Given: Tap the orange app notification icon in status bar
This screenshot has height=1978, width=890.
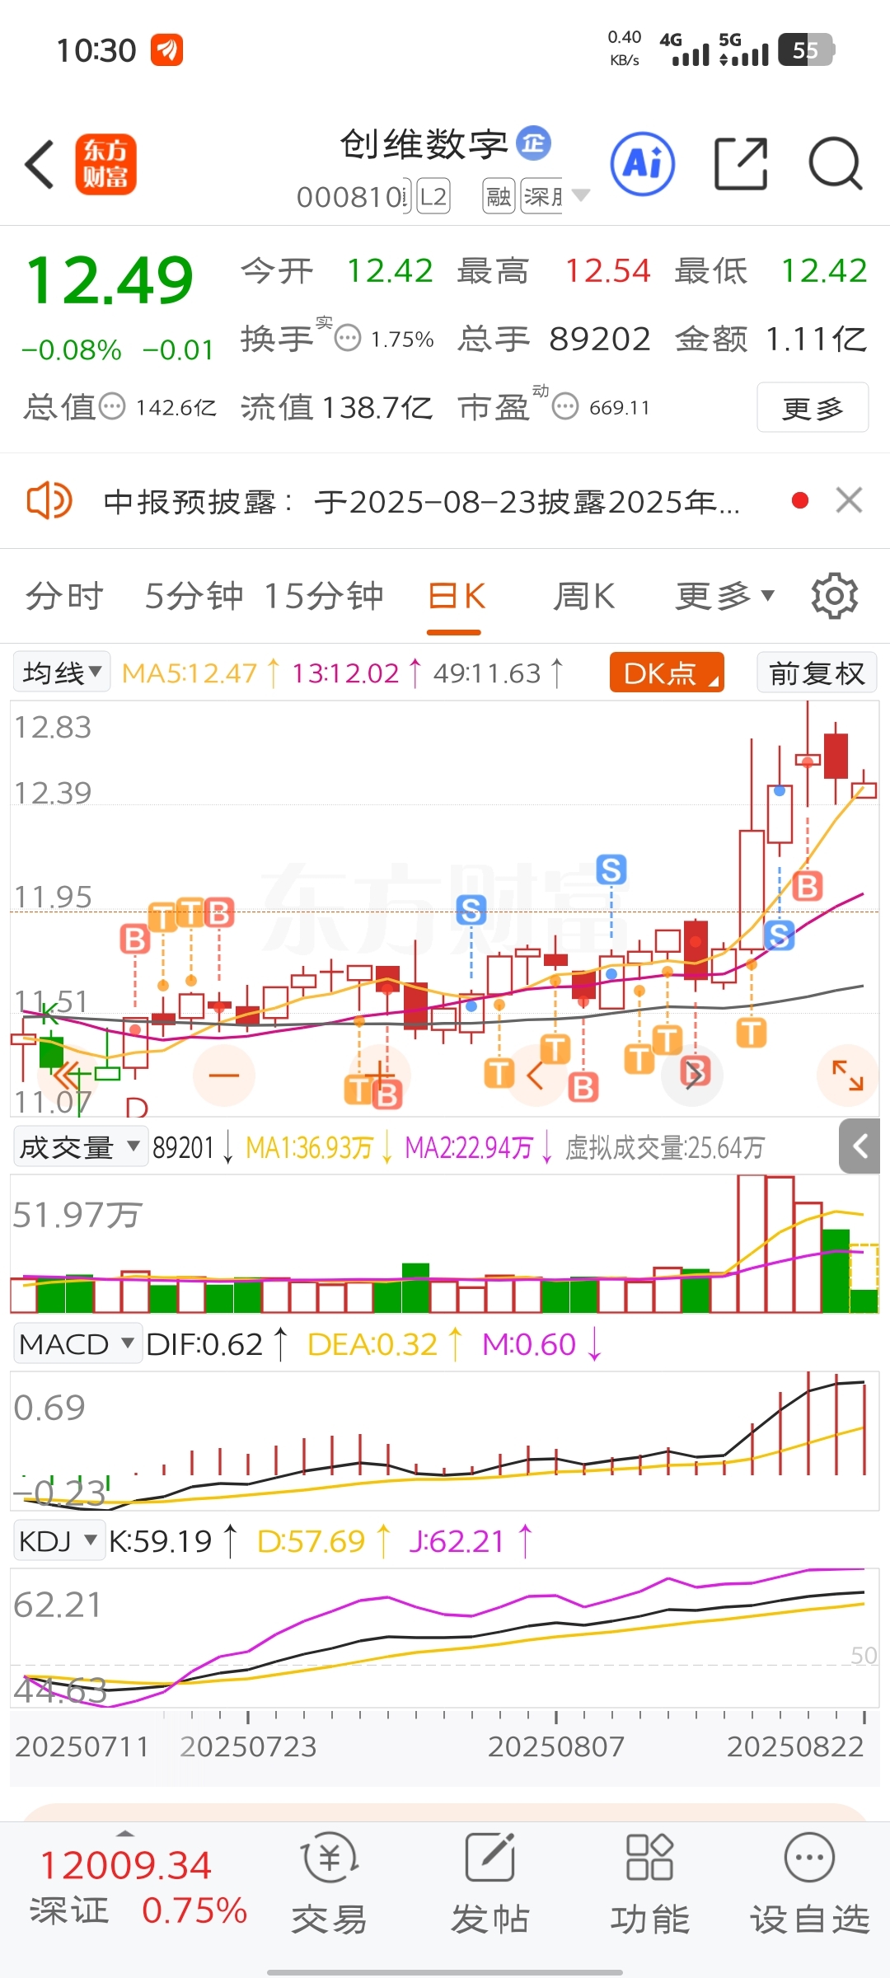Looking at the screenshot, I should click(x=166, y=50).
